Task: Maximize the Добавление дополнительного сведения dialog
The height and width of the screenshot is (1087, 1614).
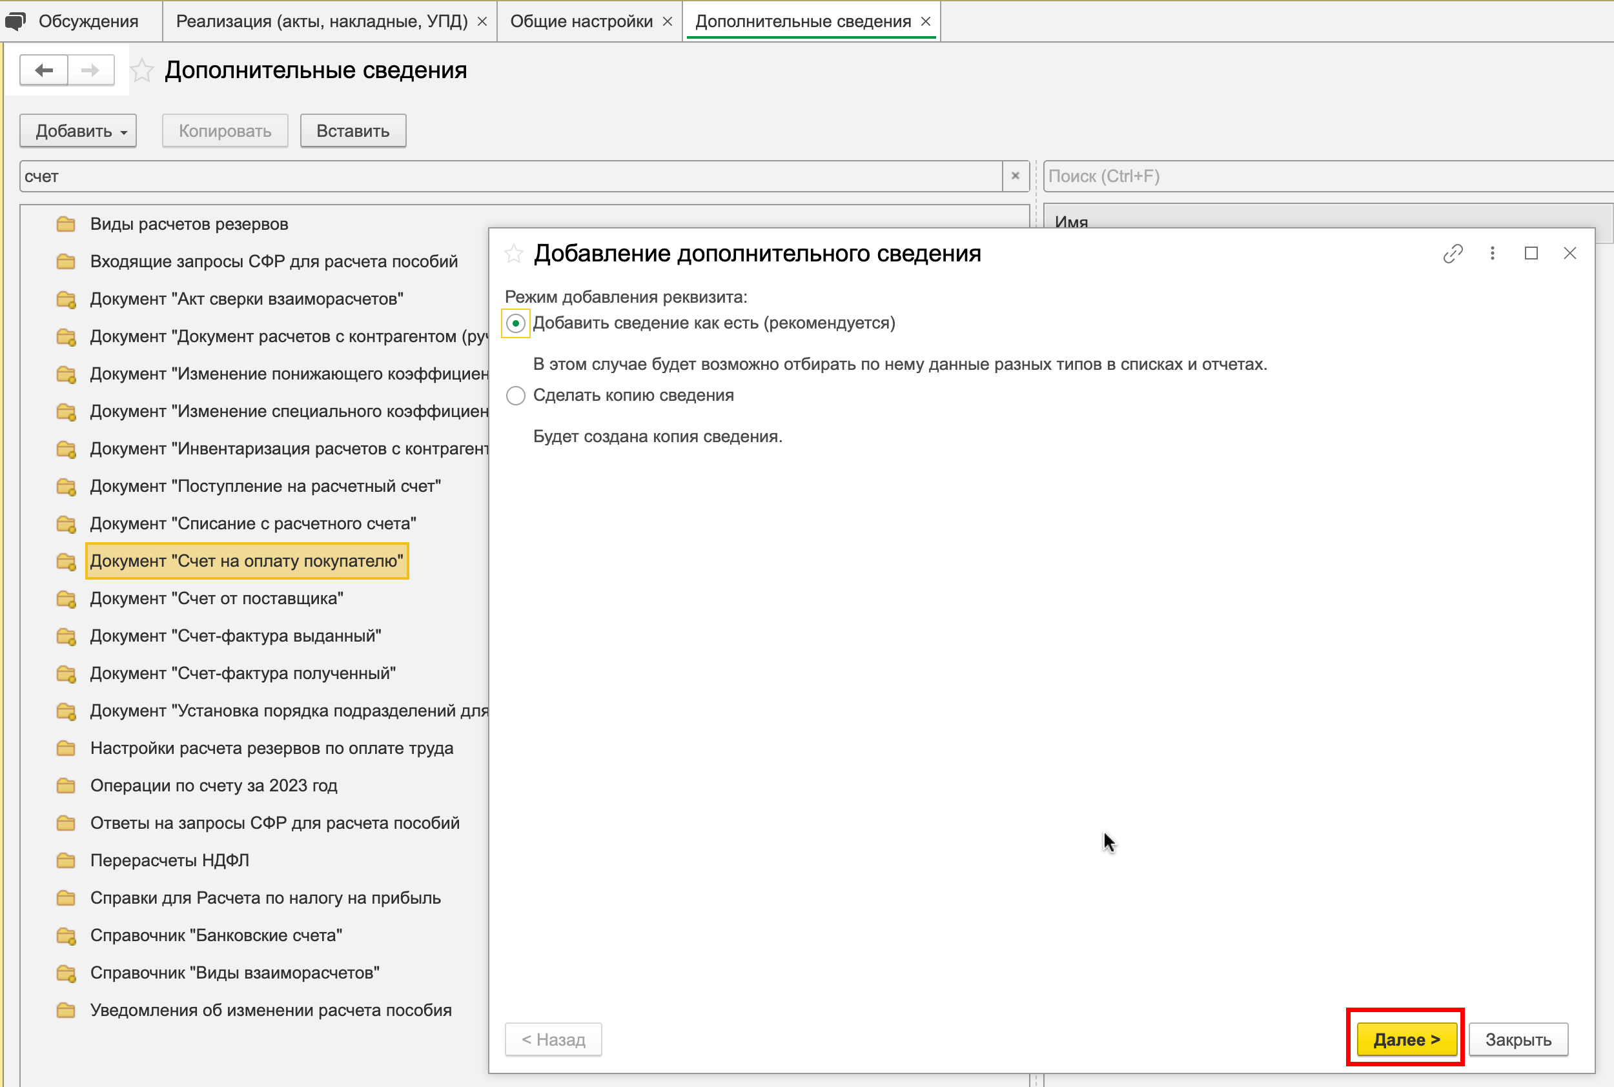Action: [1531, 254]
